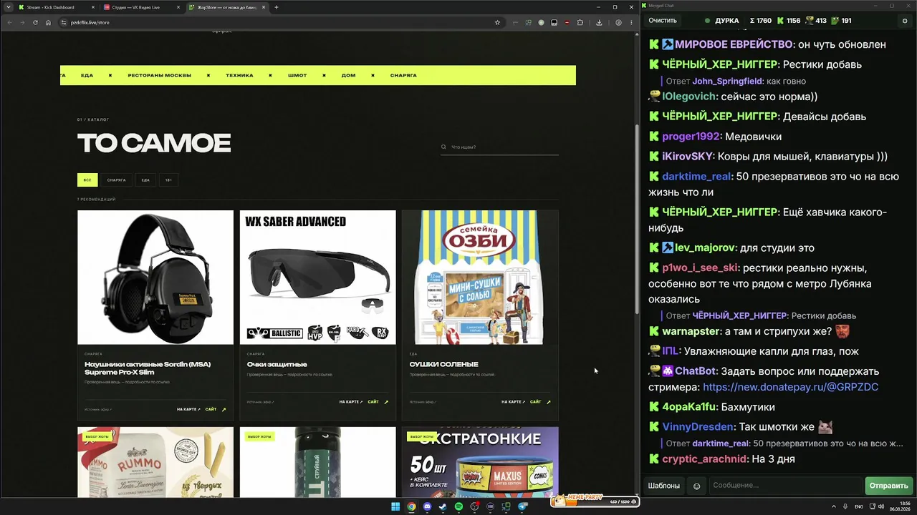The height and width of the screenshot is (515, 917).
Task: Click the СУШКИ СОЛЕНЫЕ product title
Action: point(444,365)
